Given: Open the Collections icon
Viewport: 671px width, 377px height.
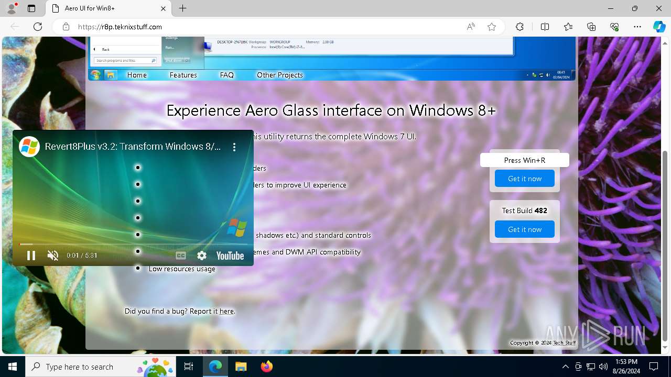Looking at the screenshot, I should tap(591, 27).
